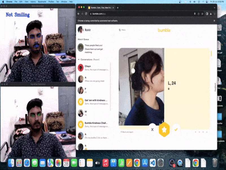Open the Match Queue liked-you blurred avatar

tap(81, 47)
